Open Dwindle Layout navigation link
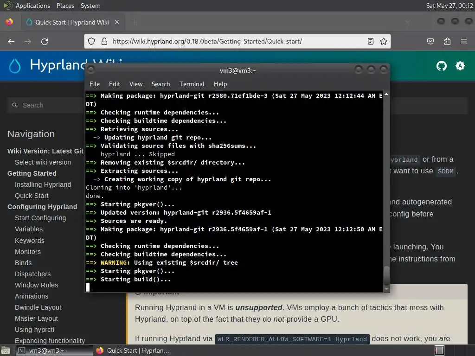 click(x=38, y=307)
